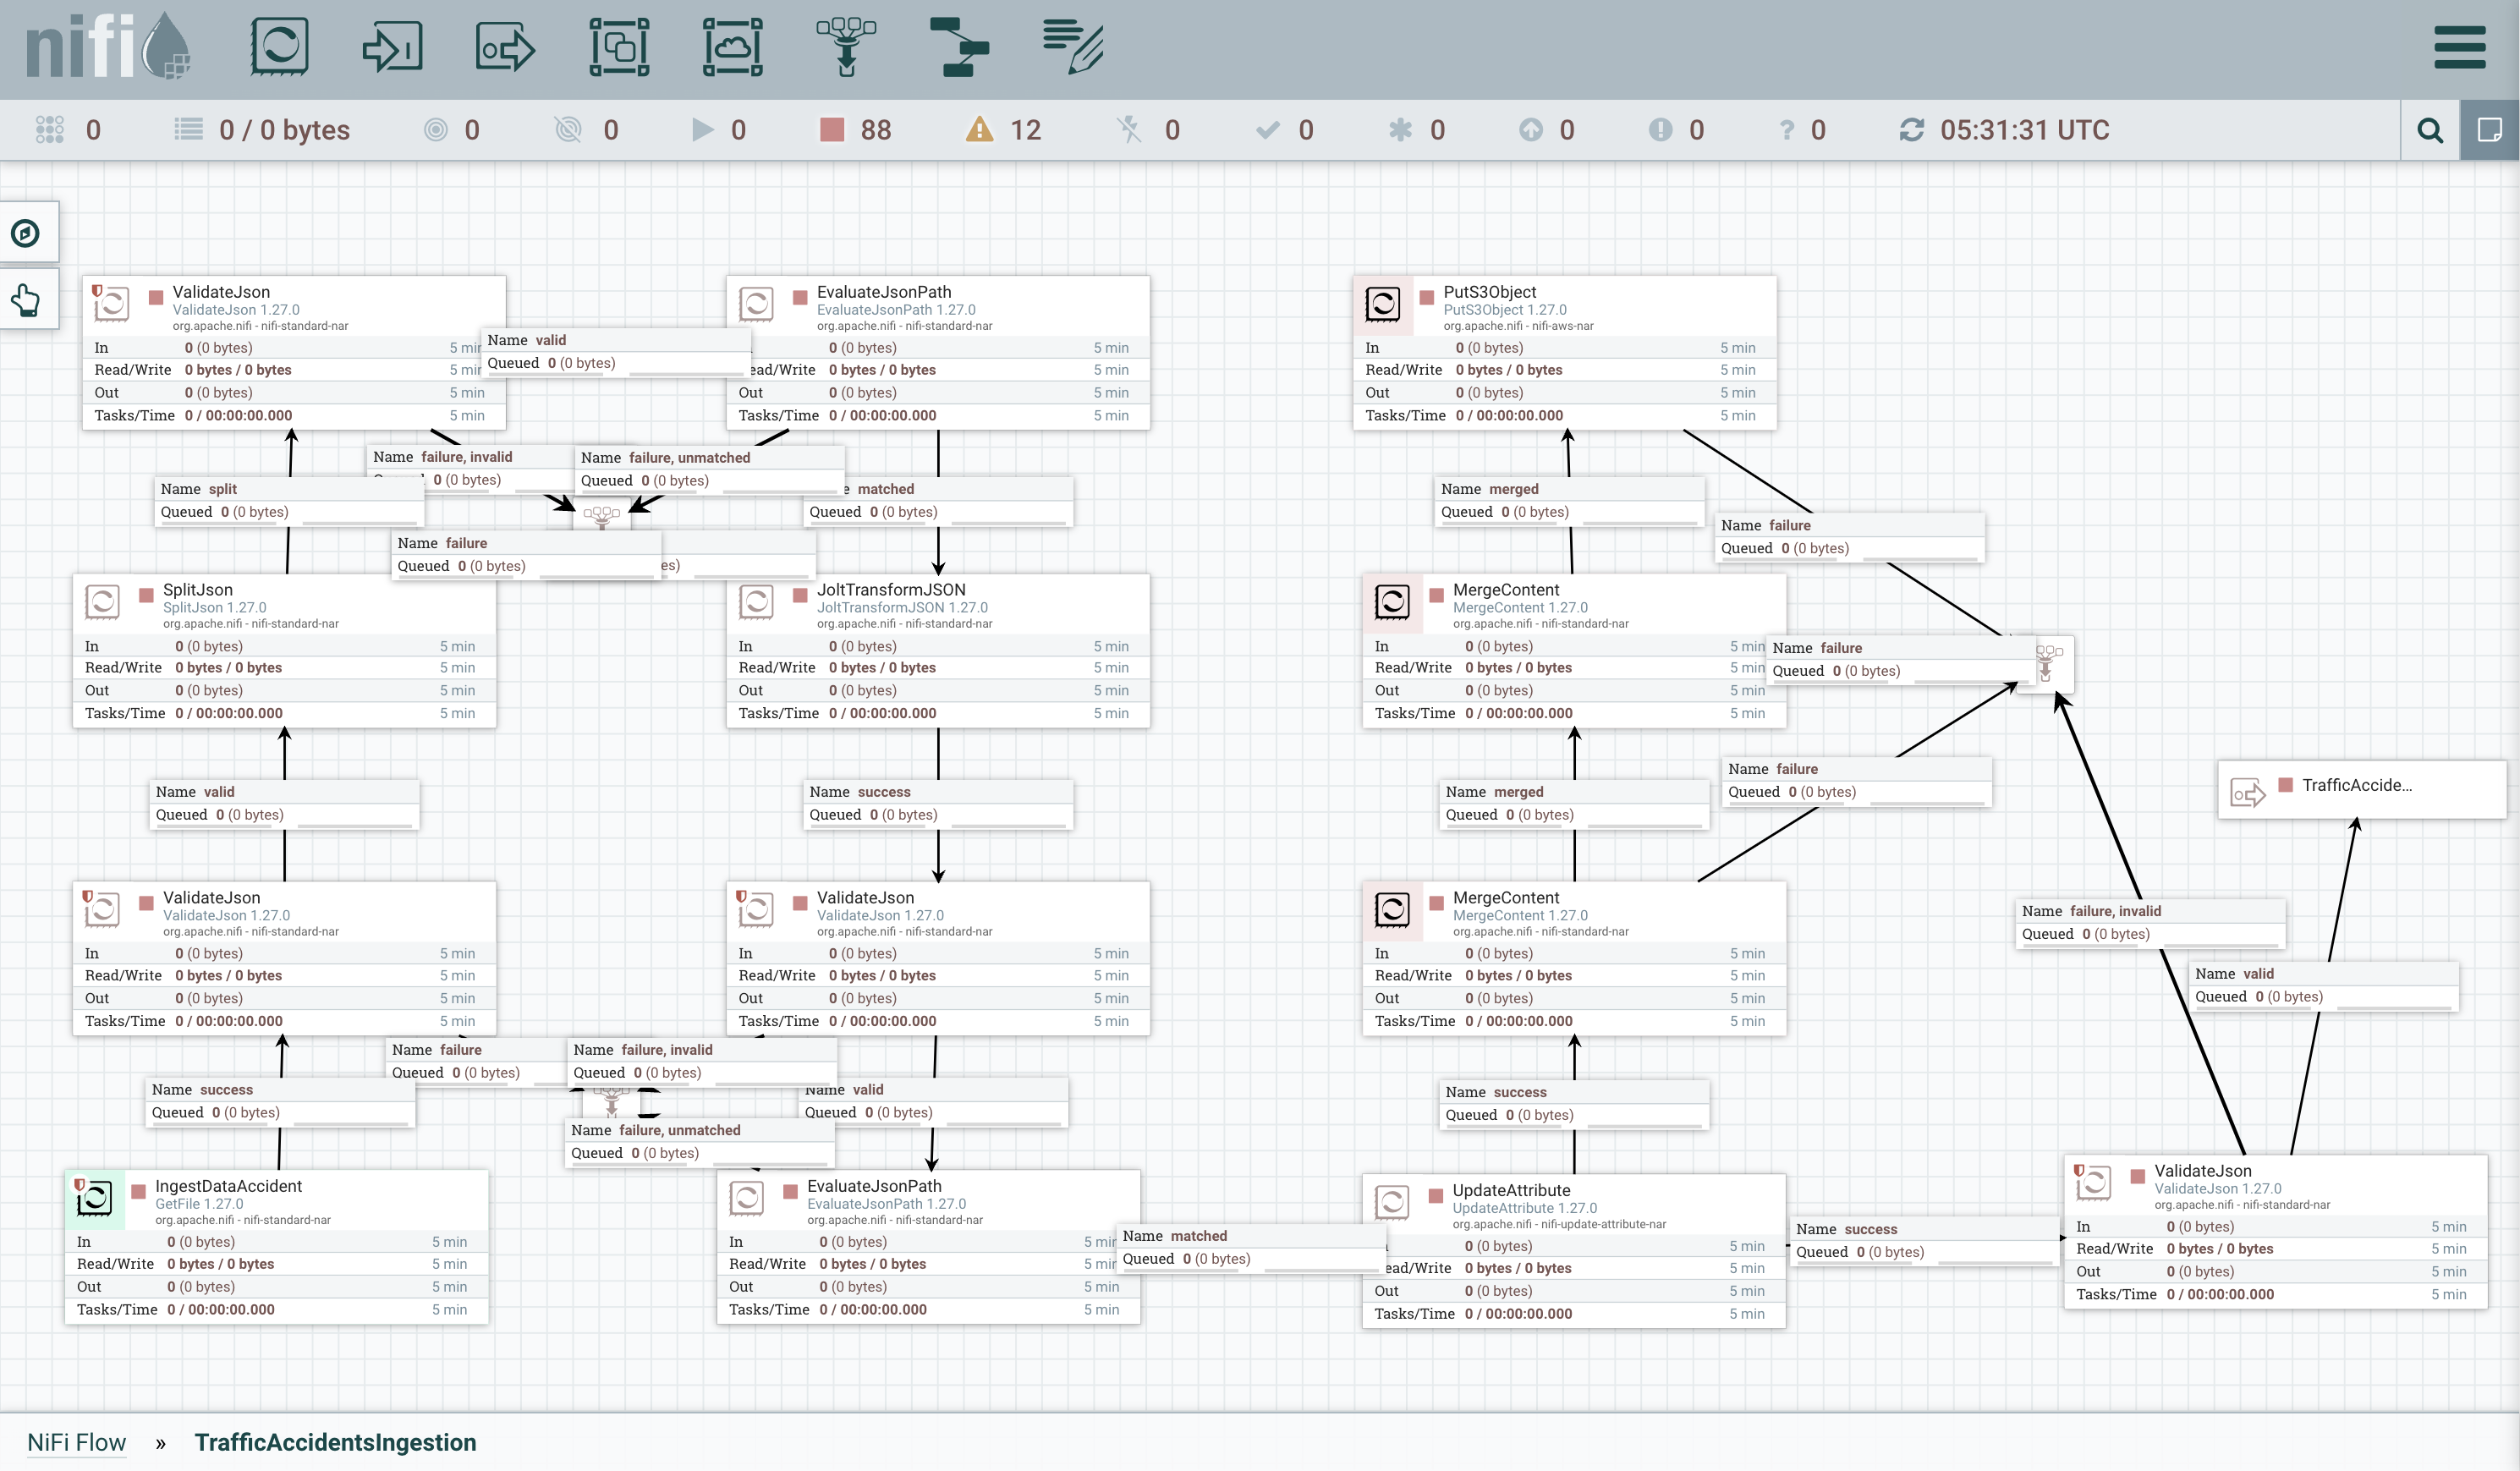Select the SplitJson processor
2520x1471 pixels.
click(285, 651)
